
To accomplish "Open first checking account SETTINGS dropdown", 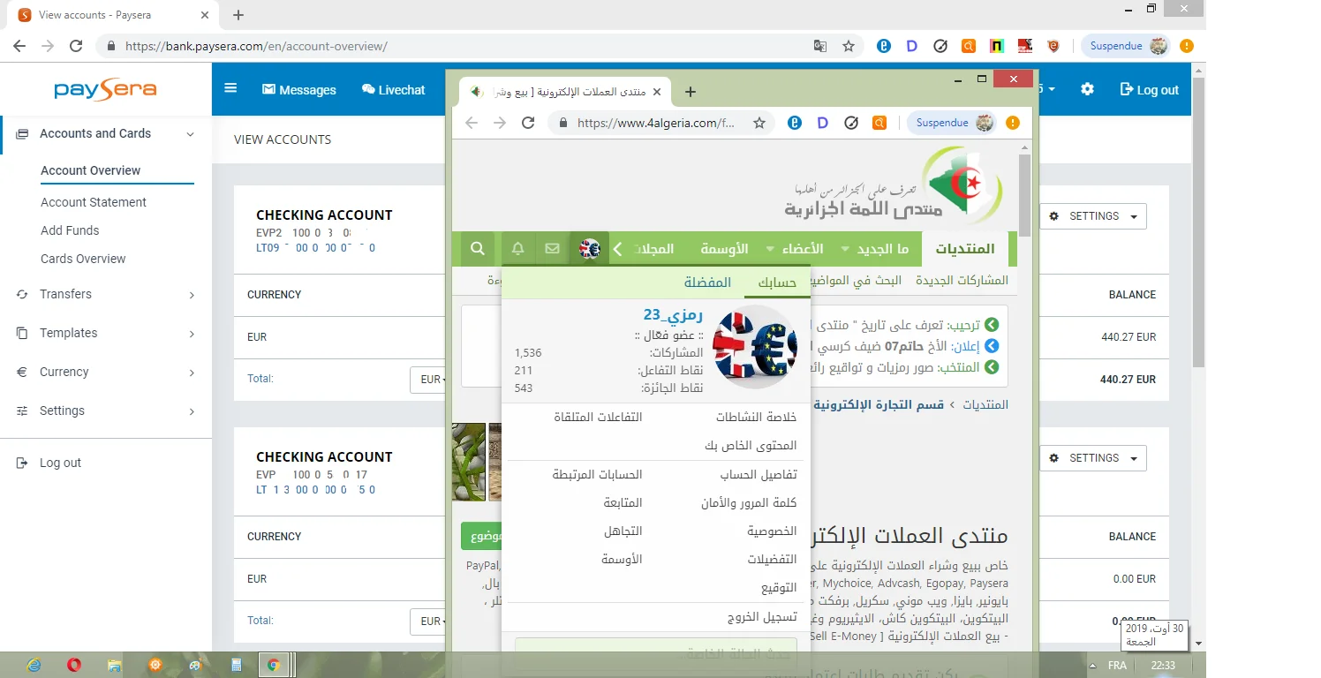I will [1092, 216].
